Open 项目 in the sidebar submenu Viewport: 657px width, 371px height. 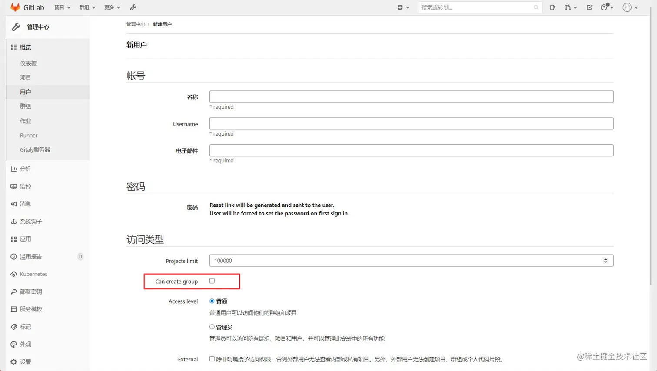(x=25, y=78)
